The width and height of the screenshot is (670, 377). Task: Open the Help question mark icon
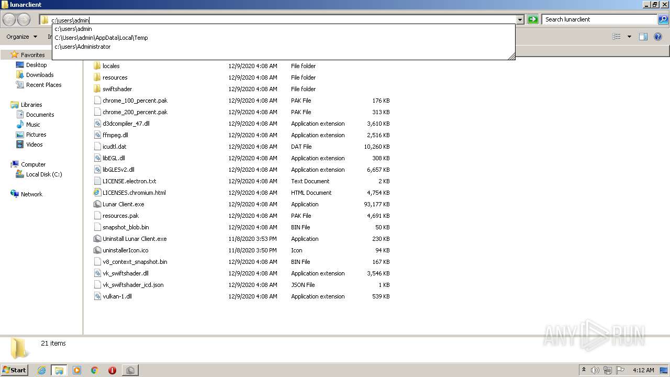[x=658, y=37]
